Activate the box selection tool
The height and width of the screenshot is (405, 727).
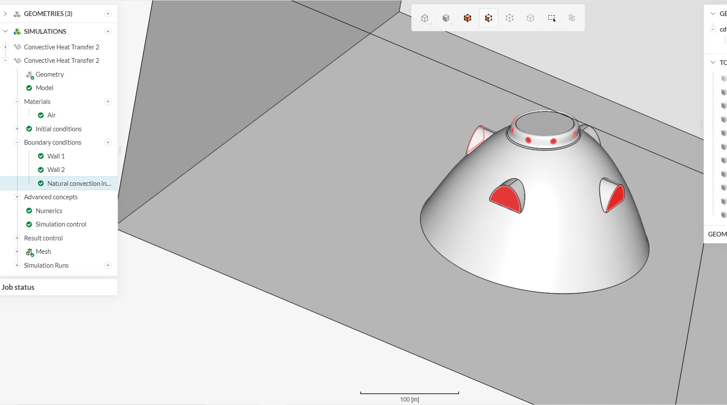(x=551, y=18)
